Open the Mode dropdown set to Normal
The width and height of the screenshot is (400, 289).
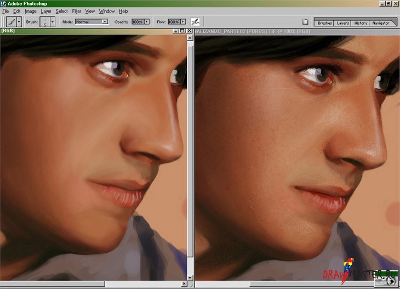click(92, 22)
